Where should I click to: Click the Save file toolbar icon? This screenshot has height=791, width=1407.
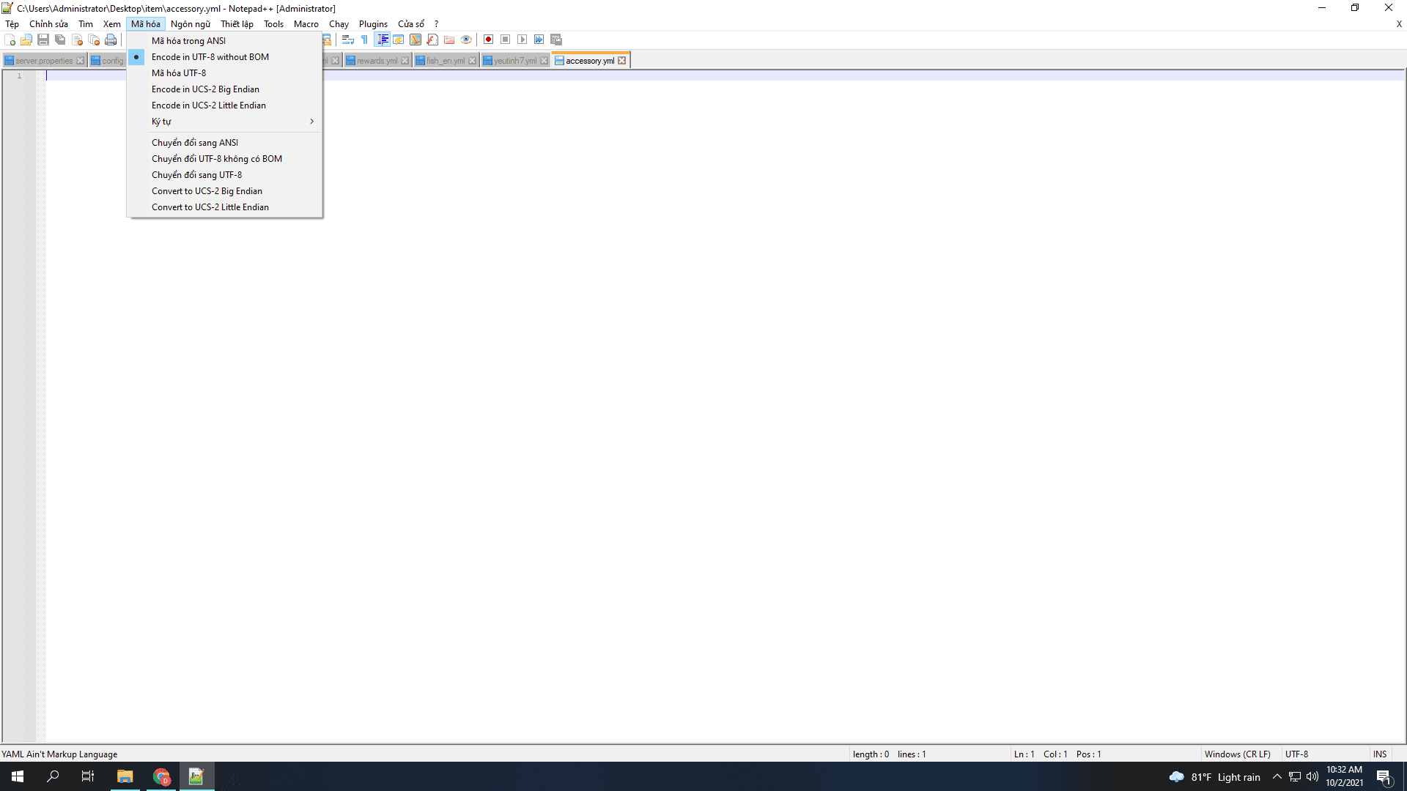pyautogui.click(x=43, y=40)
